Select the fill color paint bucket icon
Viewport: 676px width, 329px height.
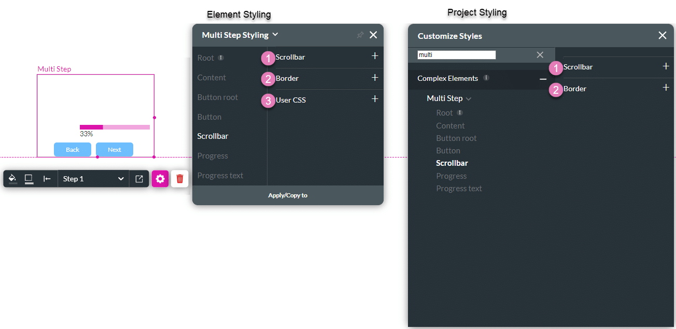tap(12, 178)
